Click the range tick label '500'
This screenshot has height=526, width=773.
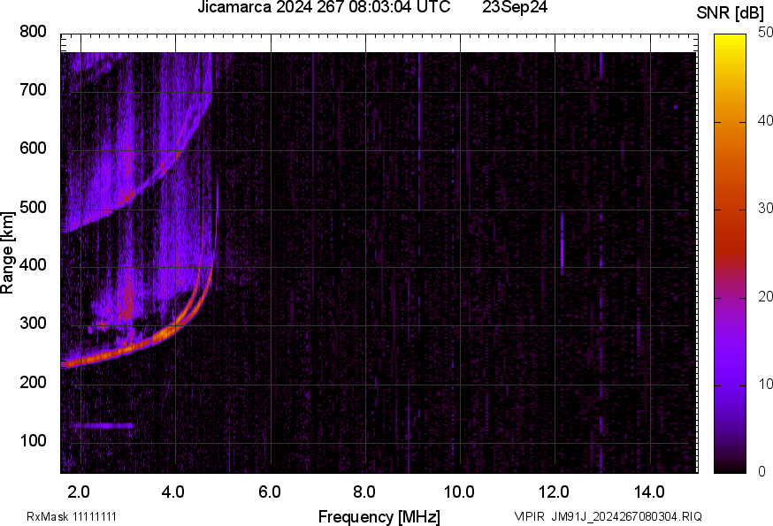coord(33,207)
